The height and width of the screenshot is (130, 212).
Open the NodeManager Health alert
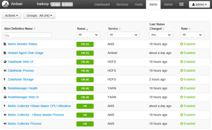point(23,88)
